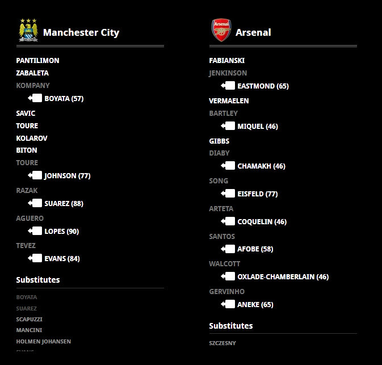Click substitution icon next to LOPES (90)
The height and width of the screenshot is (365, 382).
pyautogui.click(x=35, y=231)
